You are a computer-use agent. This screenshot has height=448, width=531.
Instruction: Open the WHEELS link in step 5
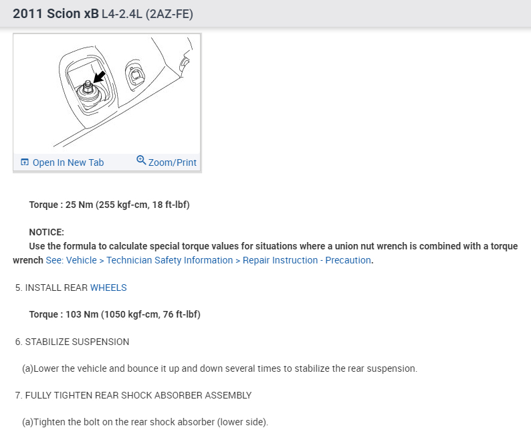(108, 288)
